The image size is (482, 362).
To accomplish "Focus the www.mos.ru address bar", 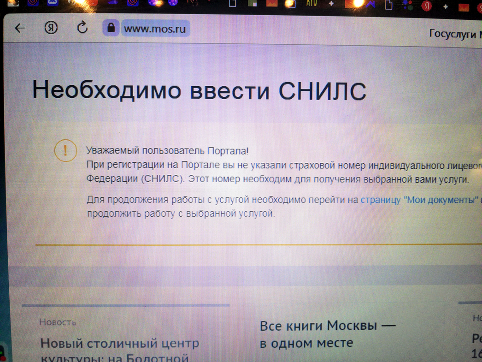I will (x=155, y=29).
